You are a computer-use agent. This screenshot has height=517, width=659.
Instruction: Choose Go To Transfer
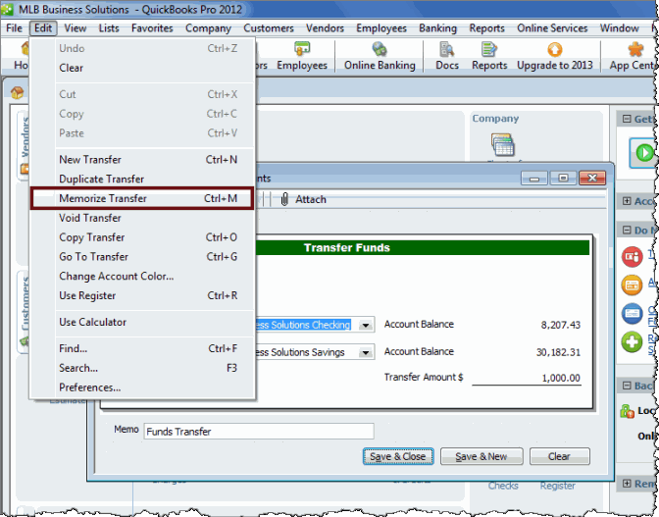(142, 257)
